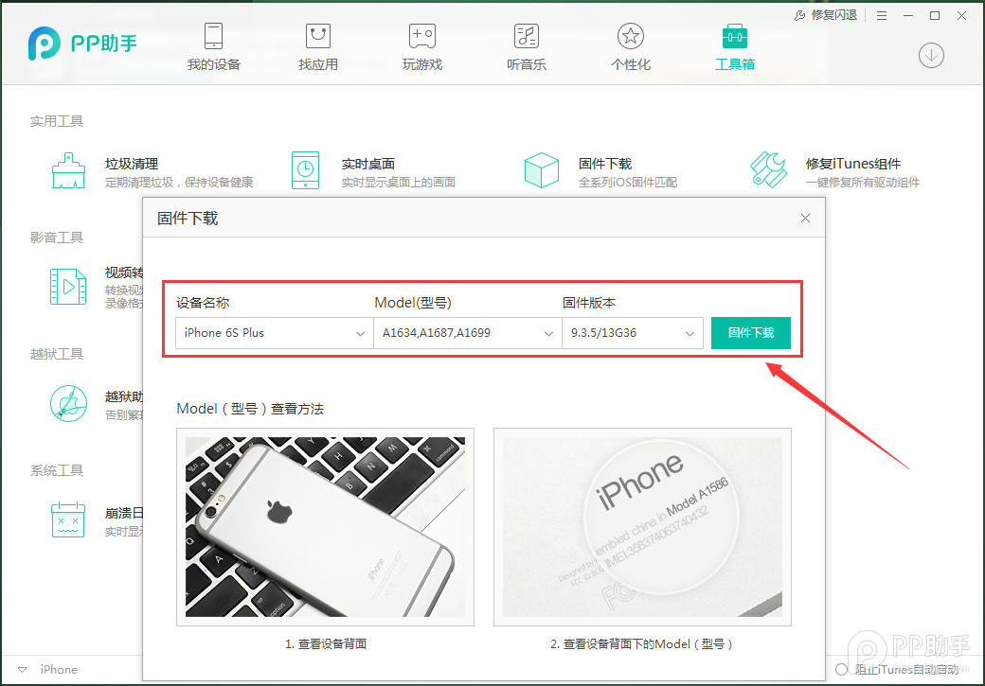Click the iPhone label in status bar

[59, 670]
